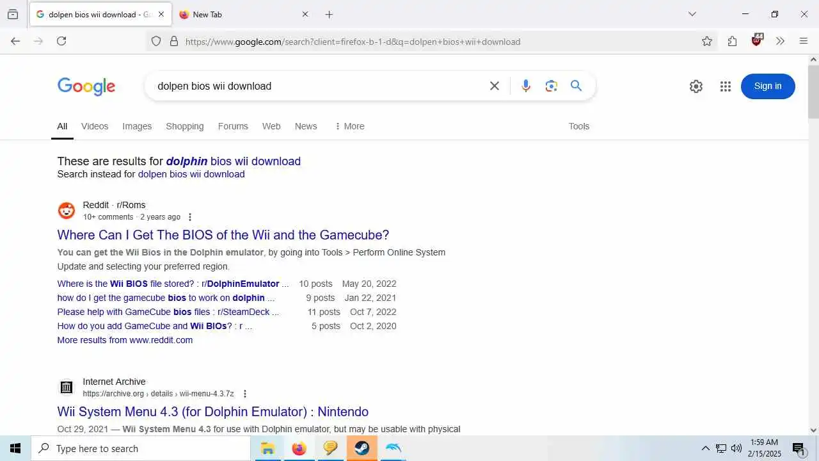Open Internet Archive result's three-dot menu
This screenshot has width=819, height=461.
244,394
